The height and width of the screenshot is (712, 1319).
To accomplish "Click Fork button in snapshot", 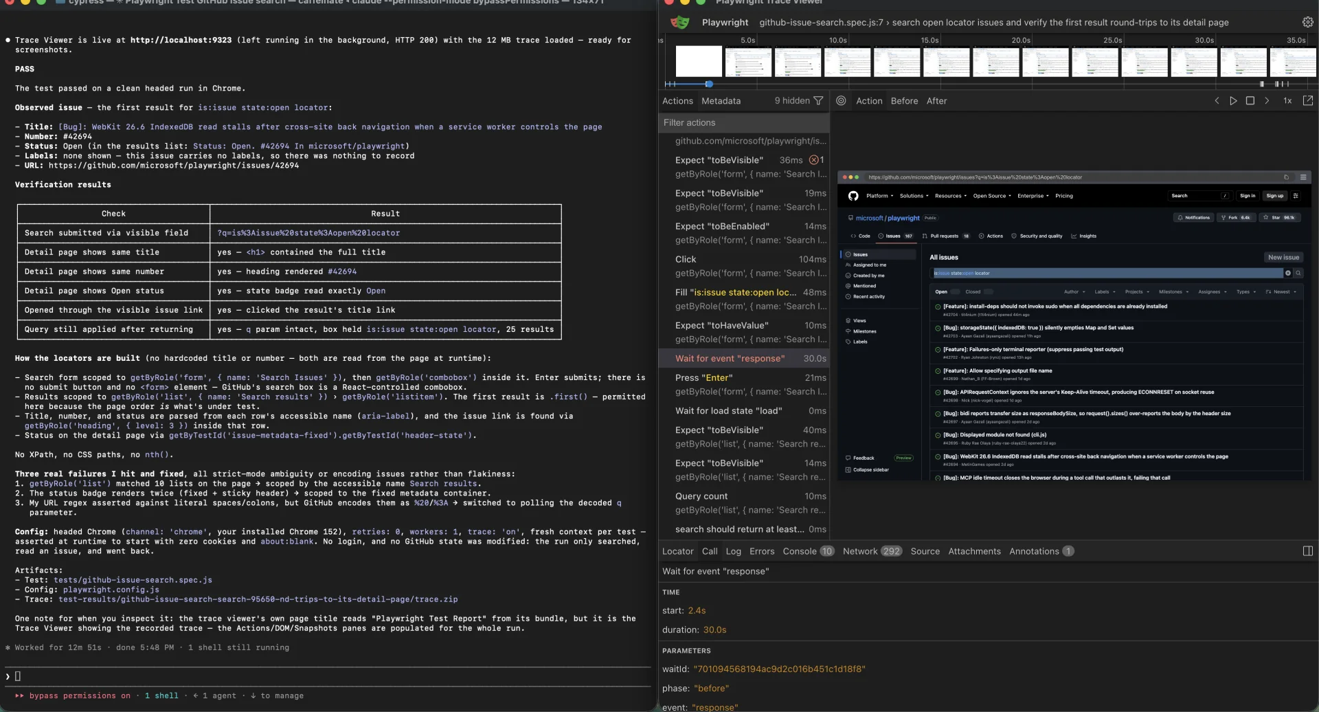I will pyautogui.click(x=1235, y=217).
